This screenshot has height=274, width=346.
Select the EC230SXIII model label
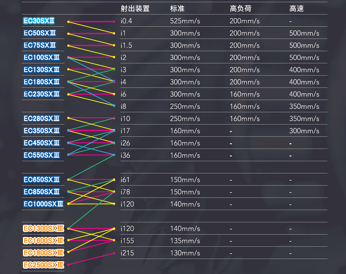click(42, 94)
